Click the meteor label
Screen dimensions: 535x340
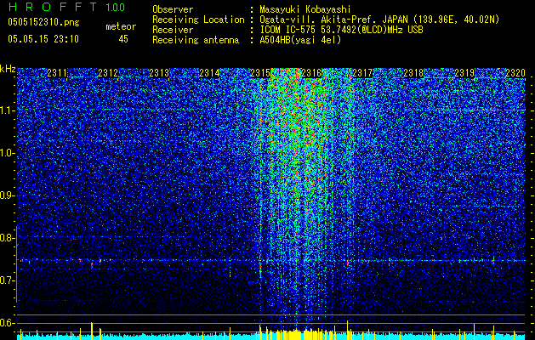pos(121,26)
